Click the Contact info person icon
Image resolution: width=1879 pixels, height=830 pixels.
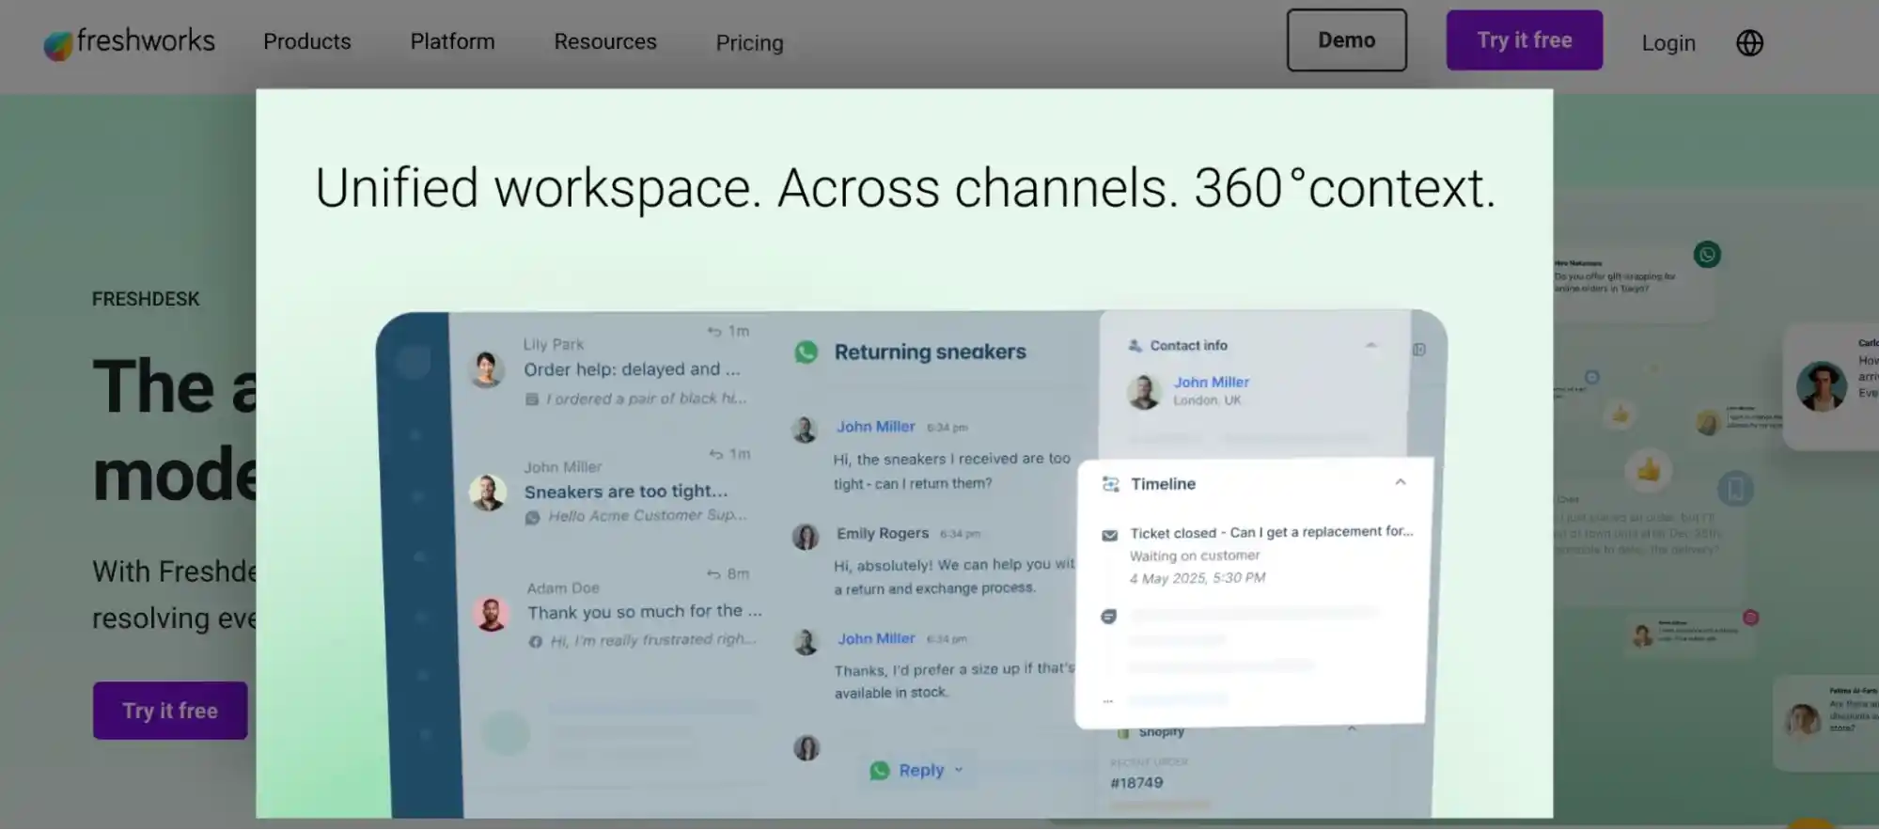[1135, 345]
